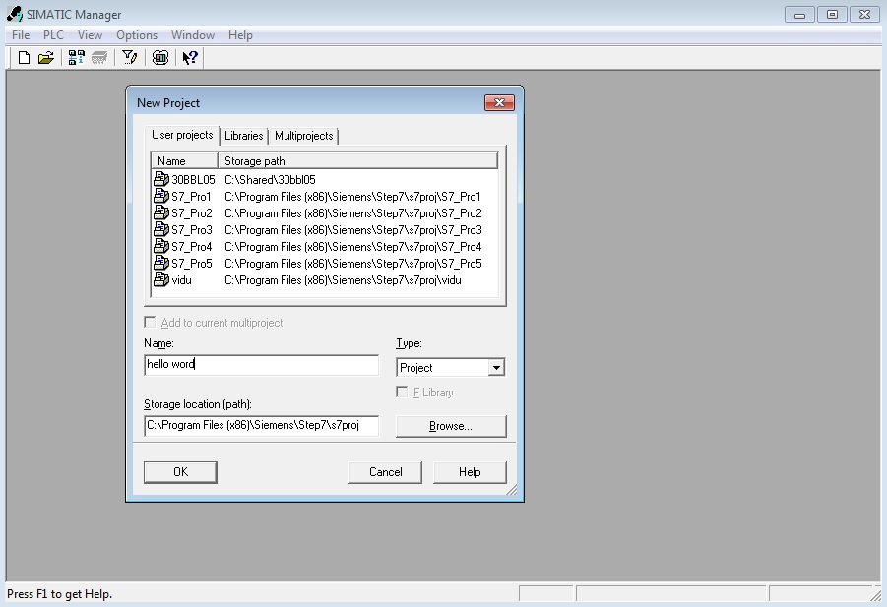
Task: Select the S7_Pro3 project entry
Action: (x=191, y=230)
